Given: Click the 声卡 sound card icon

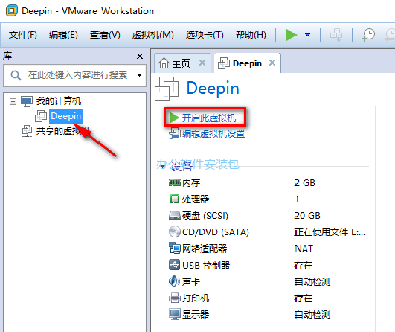Looking at the screenshot, I should (x=174, y=281).
